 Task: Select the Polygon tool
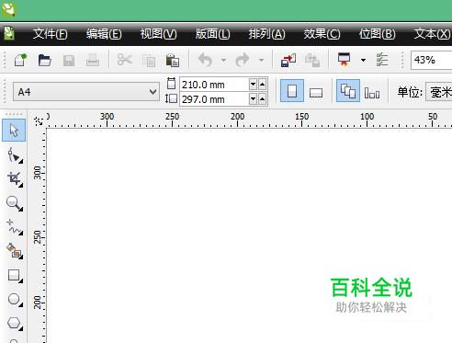(15, 323)
